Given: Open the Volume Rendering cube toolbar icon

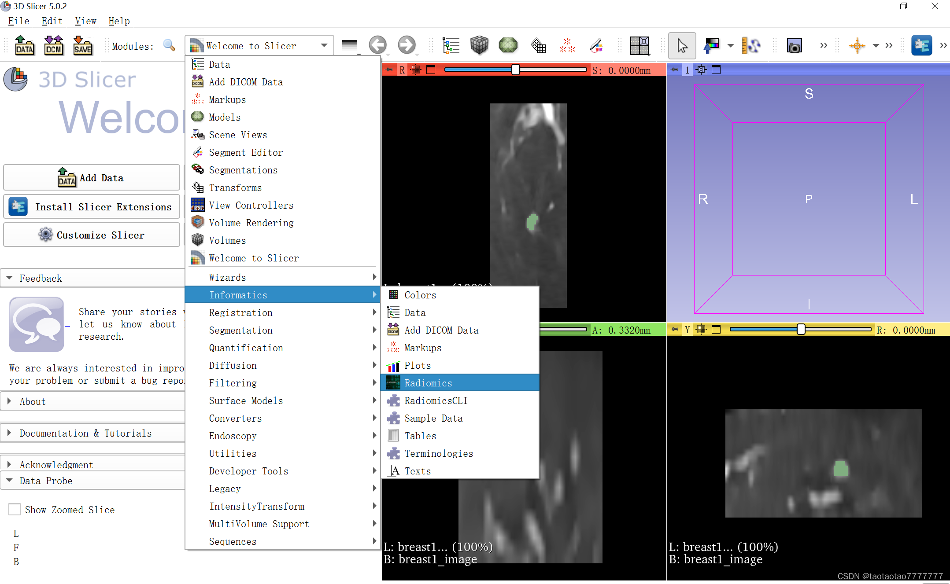Looking at the screenshot, I should pyautogui.click(x=479, y=45).
